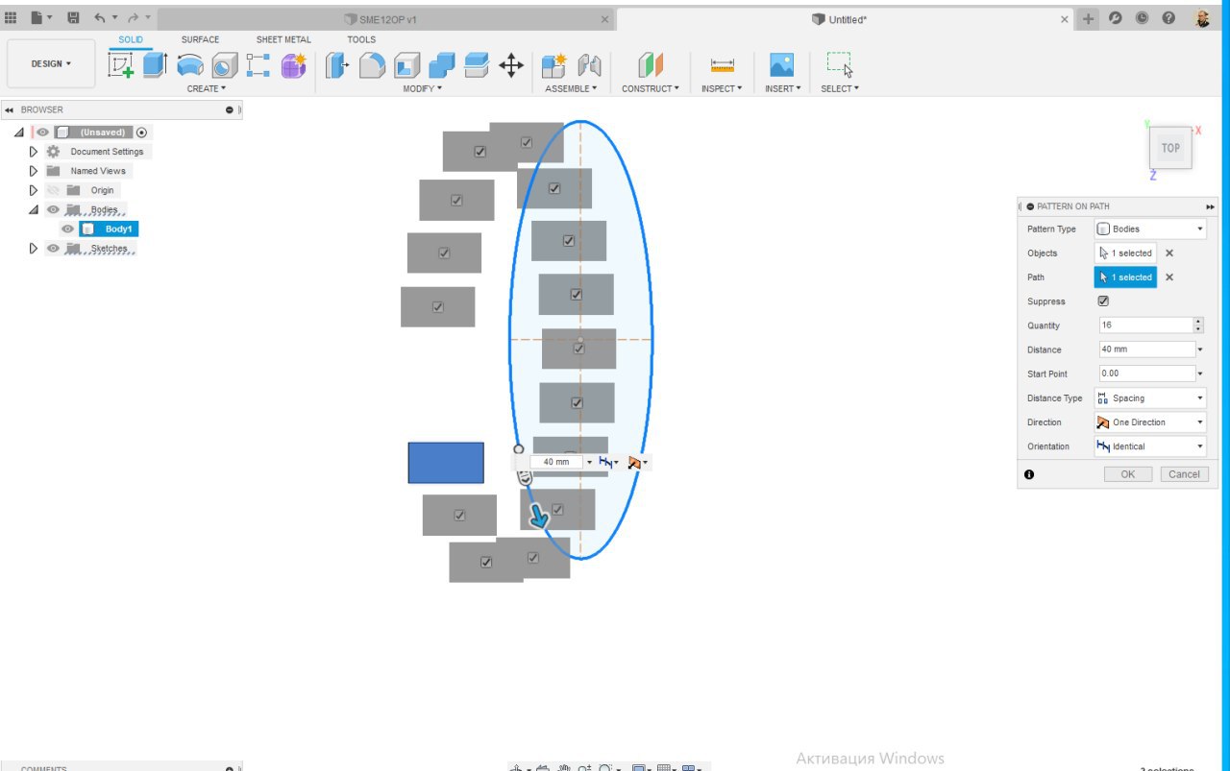Select the Press Pull tool
This screenshot has width=1230, height=771.
337,65
